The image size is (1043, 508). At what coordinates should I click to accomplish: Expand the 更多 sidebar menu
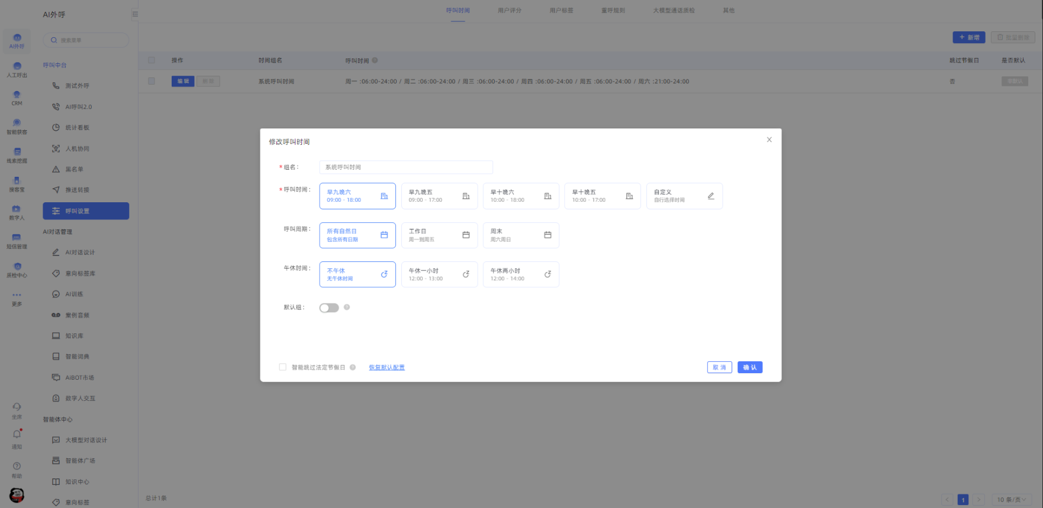click(17, 298)
